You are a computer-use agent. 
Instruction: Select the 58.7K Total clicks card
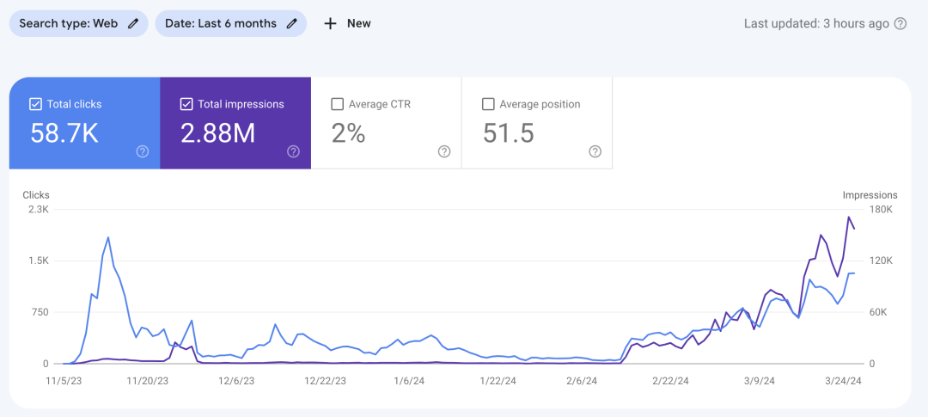click(84, 123)
